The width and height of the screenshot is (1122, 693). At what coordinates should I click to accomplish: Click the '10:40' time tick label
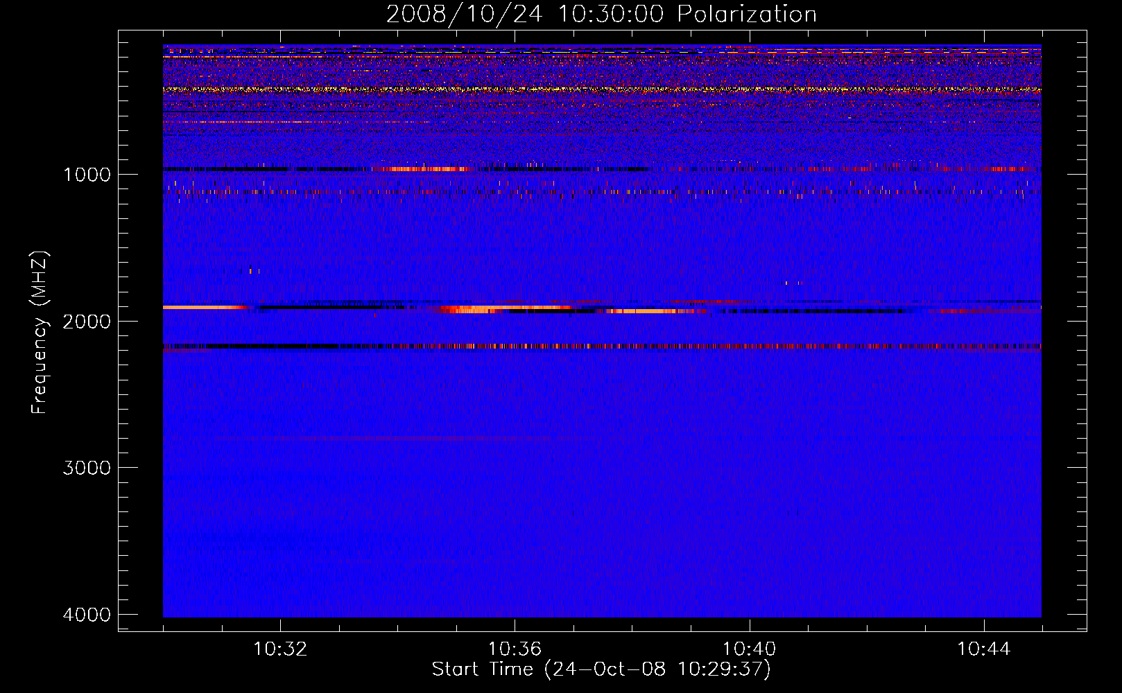coord(749,649)
